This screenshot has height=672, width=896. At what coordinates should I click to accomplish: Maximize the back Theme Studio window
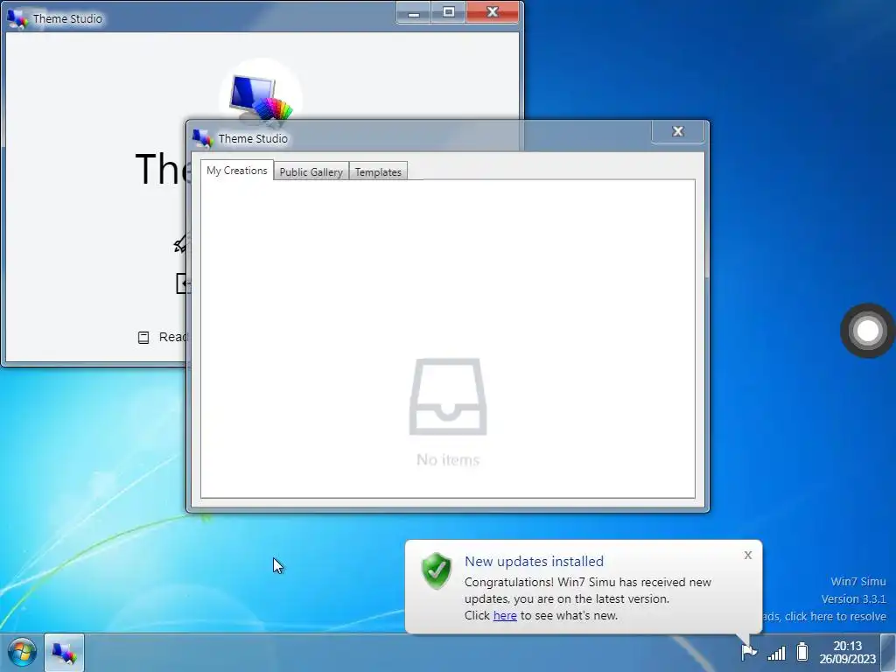pos(449,12)
